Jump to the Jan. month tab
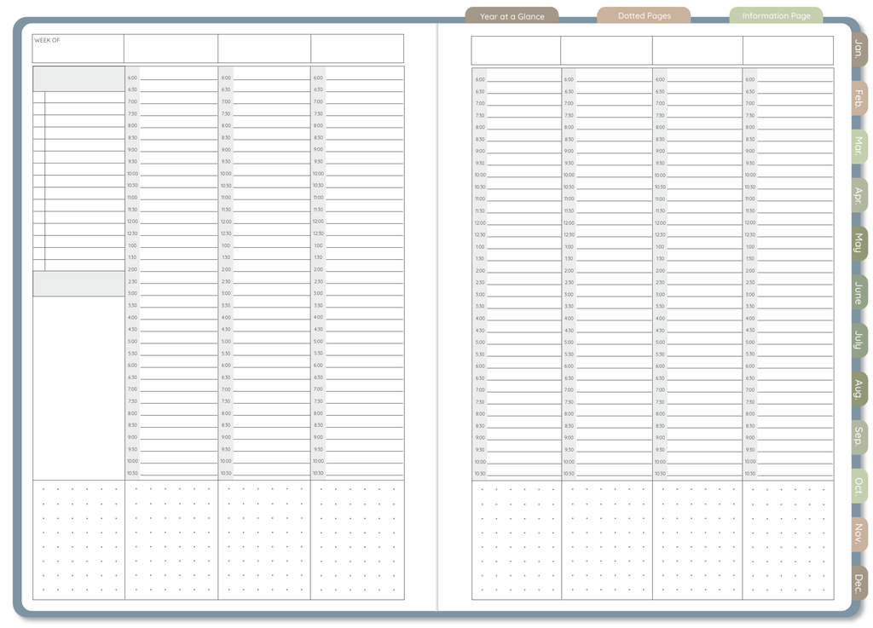 [859, 49]
